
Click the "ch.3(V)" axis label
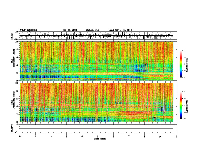tap(12, 128)
